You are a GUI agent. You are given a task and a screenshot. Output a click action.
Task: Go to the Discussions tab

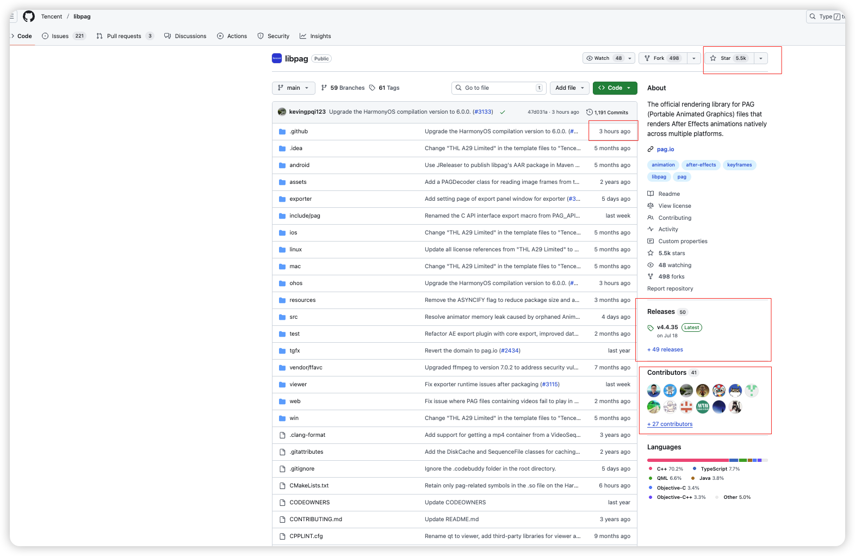[185, 36]
